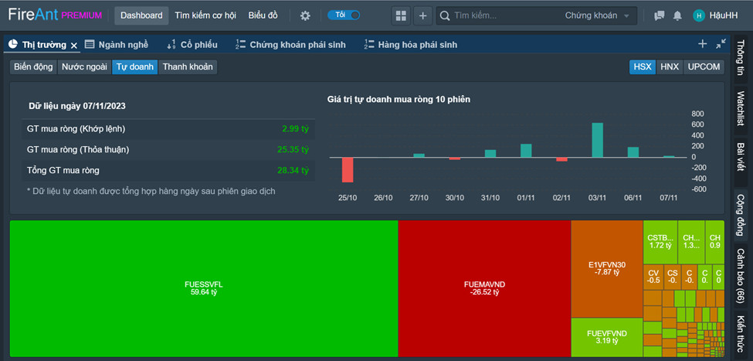753x361 pixels.
Task: Collapse panel with shrink arrows icon
Action: tap(721, 44)
